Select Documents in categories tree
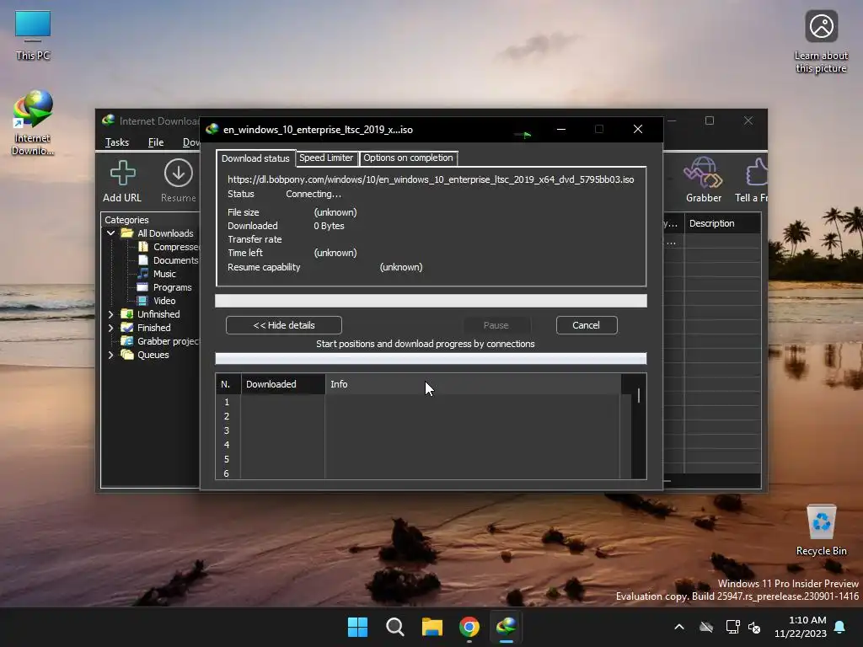This screenshot has width=863, height=647. [x=175, y=260]
